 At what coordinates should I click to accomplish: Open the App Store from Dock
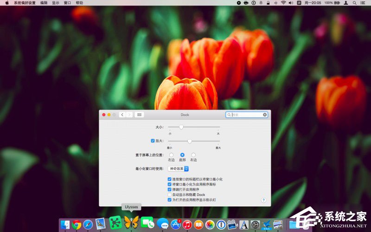(x=176, y=225)
